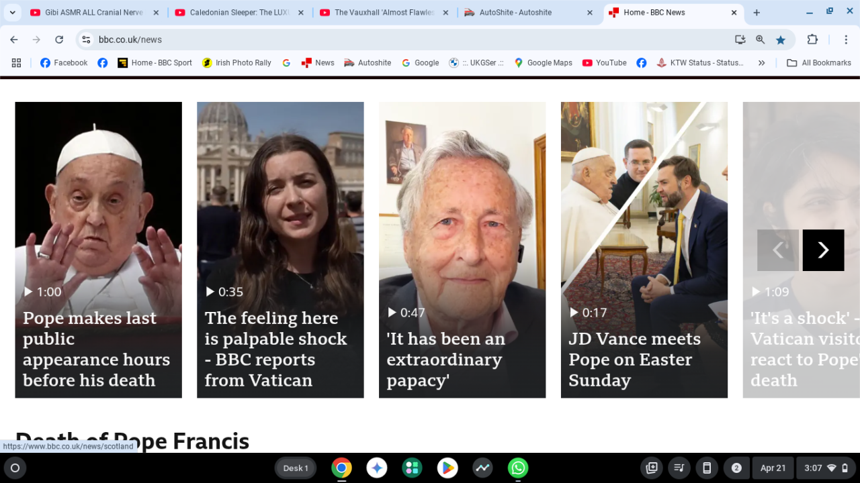Image resolution: width=860 pixels, height=483 pixels.
Task: Click the browser back arrow
Action: [14, 40]
